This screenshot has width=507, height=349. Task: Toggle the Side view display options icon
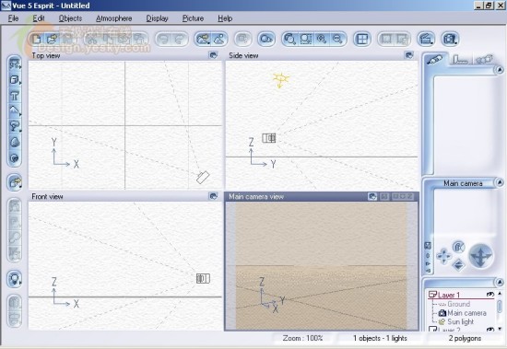[x=409, y=55]
